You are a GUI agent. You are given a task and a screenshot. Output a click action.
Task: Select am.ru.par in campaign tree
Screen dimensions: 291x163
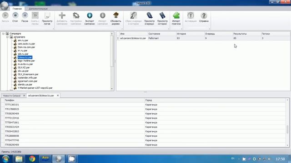[x=23, y=40]
